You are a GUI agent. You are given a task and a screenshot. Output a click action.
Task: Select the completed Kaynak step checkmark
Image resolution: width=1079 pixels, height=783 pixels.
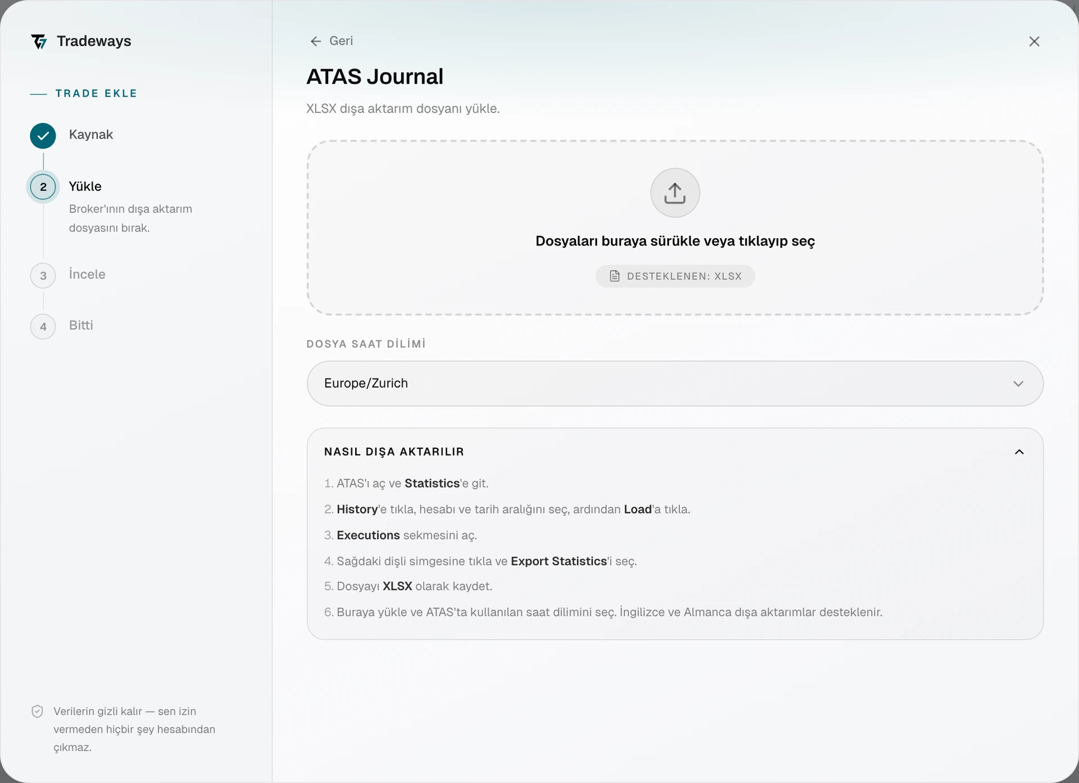click(x=43, y=136)
